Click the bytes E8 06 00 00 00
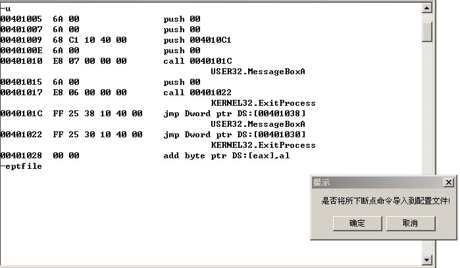Screen dimensions: 460x268 click(89, 93)
